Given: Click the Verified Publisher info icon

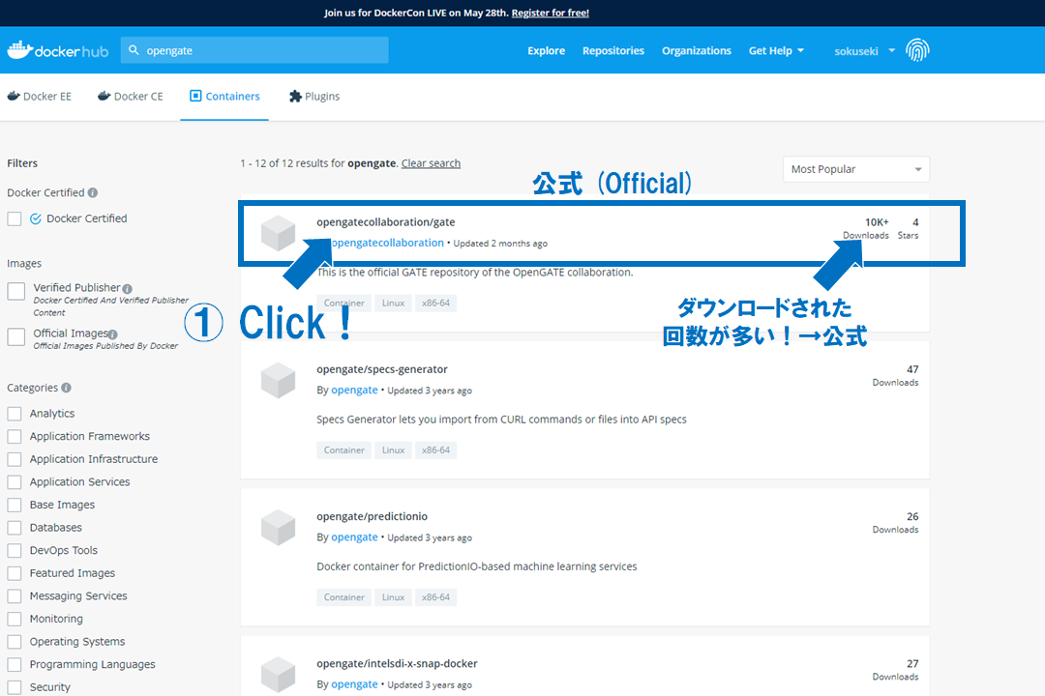Looking at the screenshot, I should [x=128, y=288].
